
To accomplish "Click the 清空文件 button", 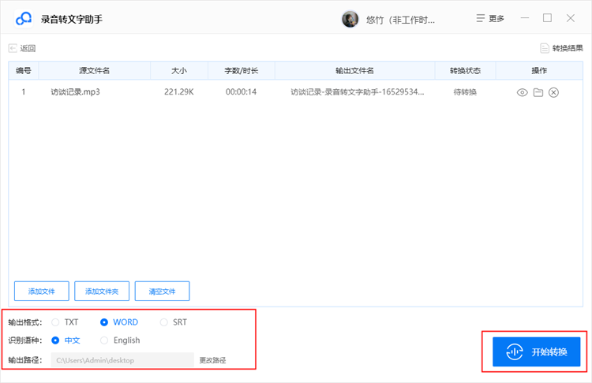I will click(x=162, y=291).
